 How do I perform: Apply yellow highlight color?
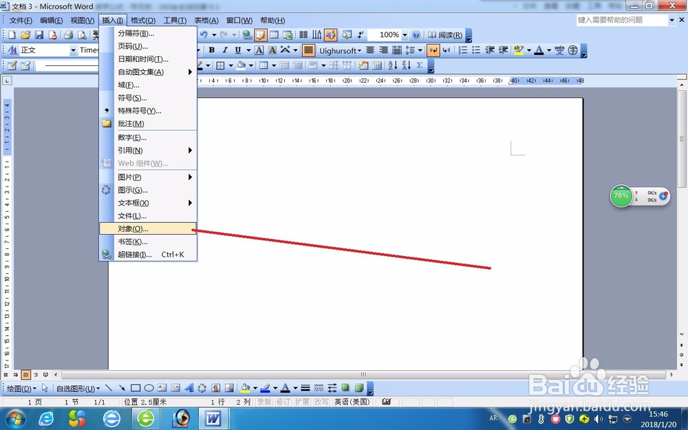click(x=519, y=50)
